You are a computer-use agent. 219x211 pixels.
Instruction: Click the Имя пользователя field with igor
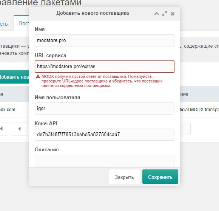(x=105, y=109)
